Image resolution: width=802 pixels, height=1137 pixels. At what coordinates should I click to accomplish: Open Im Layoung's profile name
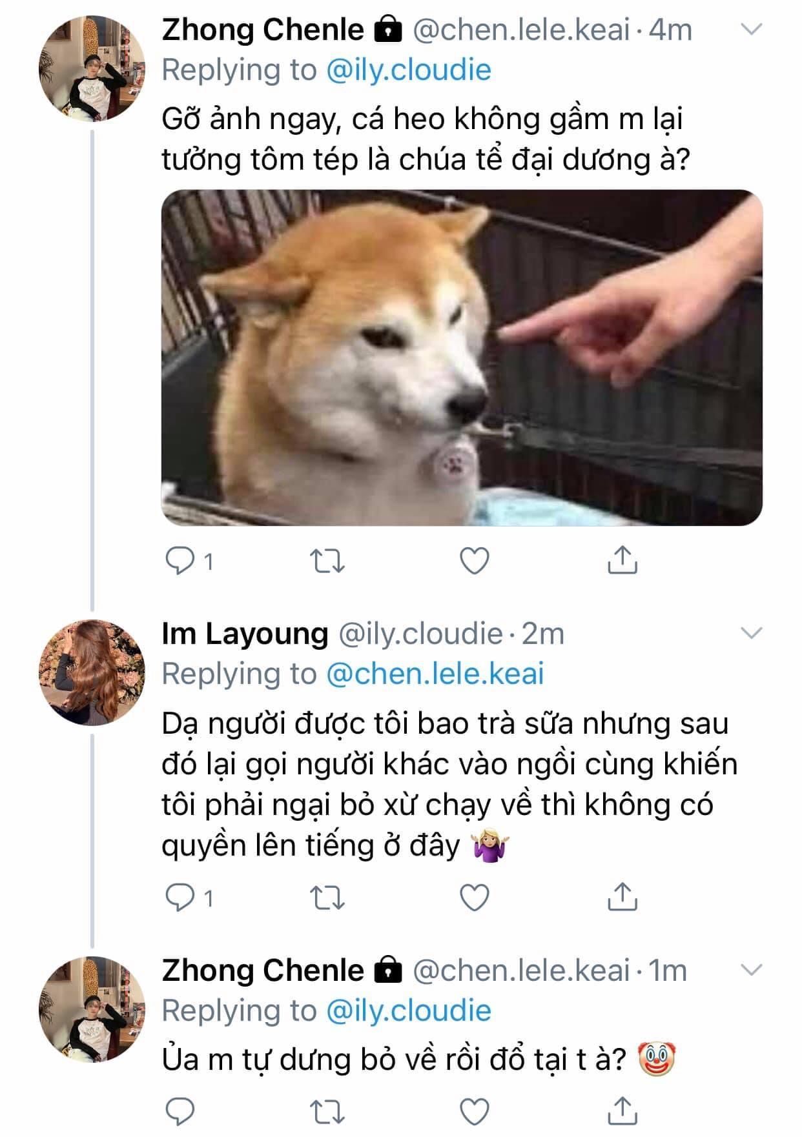(x=245, y=634)
